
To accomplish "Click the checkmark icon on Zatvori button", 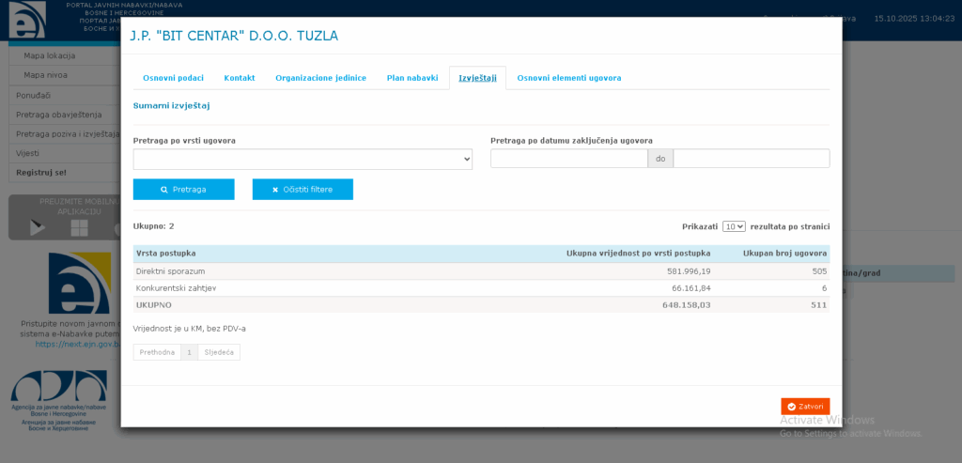I will [792, 407].
